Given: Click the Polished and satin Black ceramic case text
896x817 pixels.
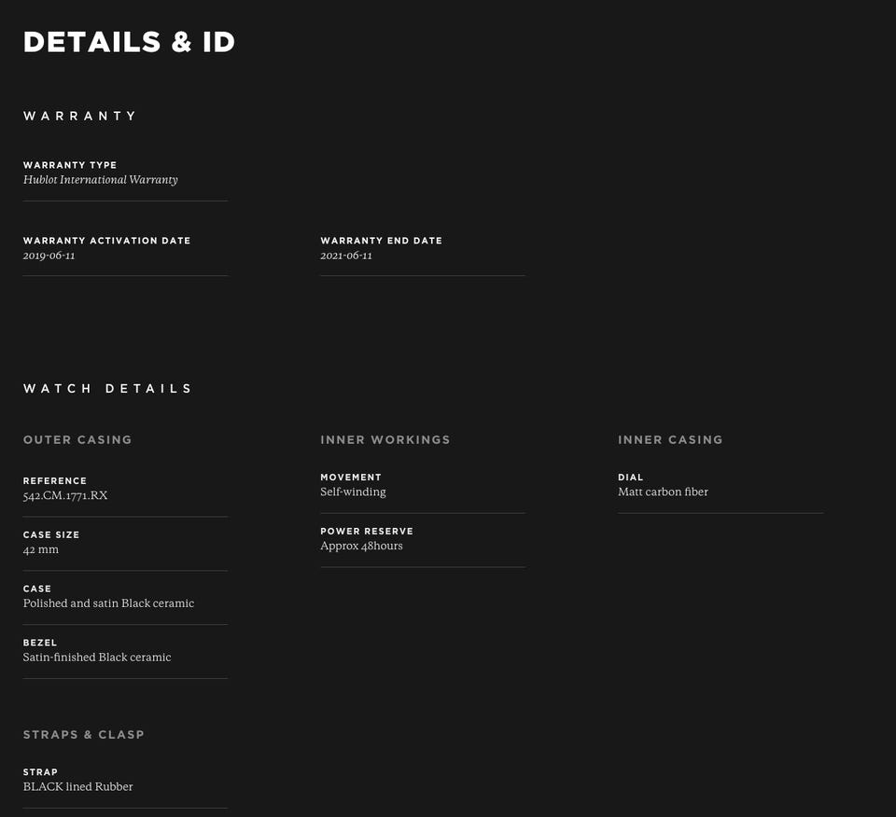Looking at the screenshot, I should 108,603.
